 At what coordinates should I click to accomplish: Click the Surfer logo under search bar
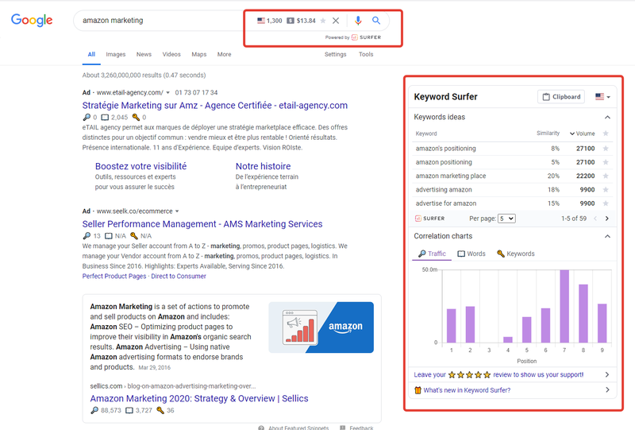(367, 37)
